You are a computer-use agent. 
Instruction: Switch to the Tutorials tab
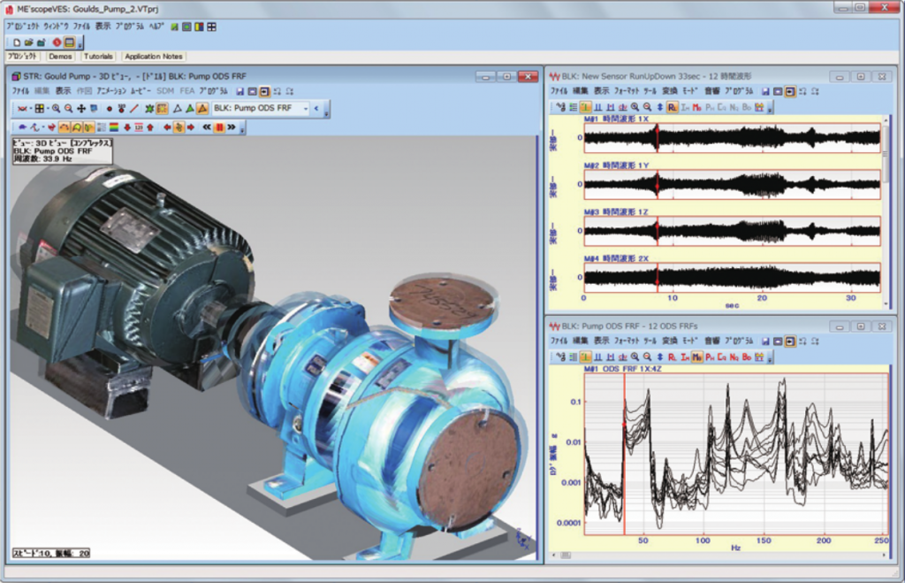click(x=98, y=57)
